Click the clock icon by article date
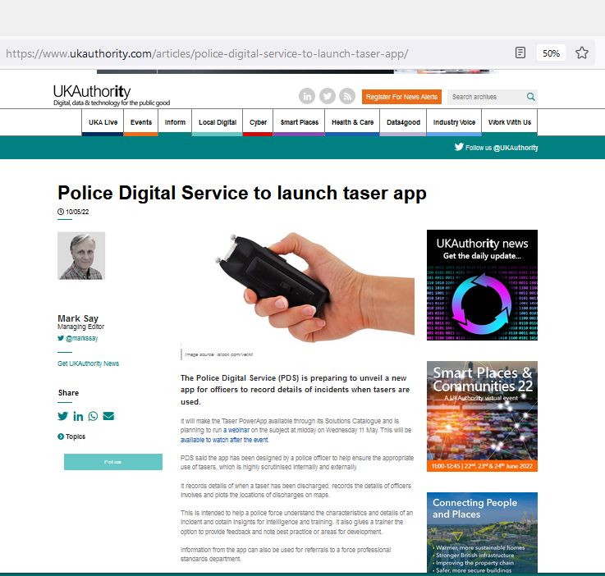605x576 pixels. (61, 212)
